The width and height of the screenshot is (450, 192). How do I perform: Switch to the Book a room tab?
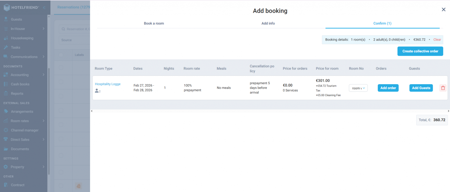[154, 23]
